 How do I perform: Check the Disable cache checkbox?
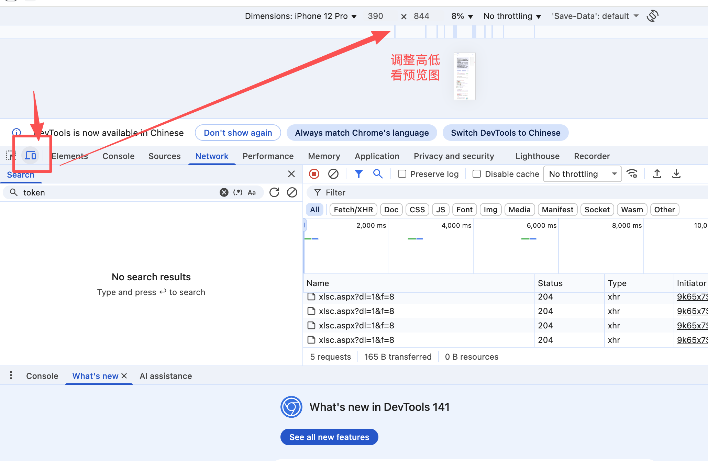pyautogui.click(x=476, y=174)
